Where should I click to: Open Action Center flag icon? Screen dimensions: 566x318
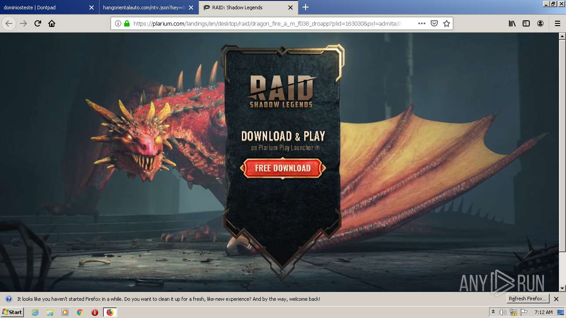(524, 312)
